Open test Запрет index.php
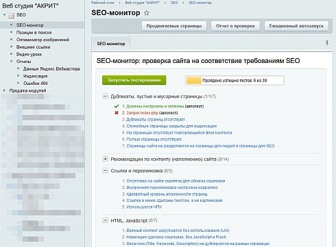This screenshot has height=247, width=336. point(142,113)
